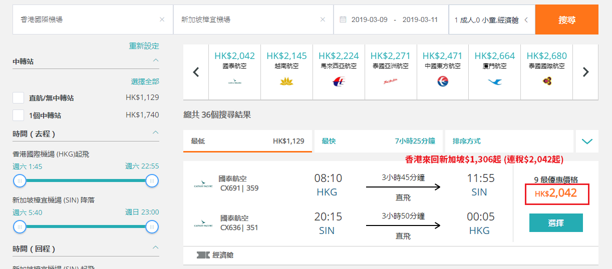Viewport: 612px width, 269px height.
Task: Click 重新設定 to reset filters
Action: coord(144,46)
